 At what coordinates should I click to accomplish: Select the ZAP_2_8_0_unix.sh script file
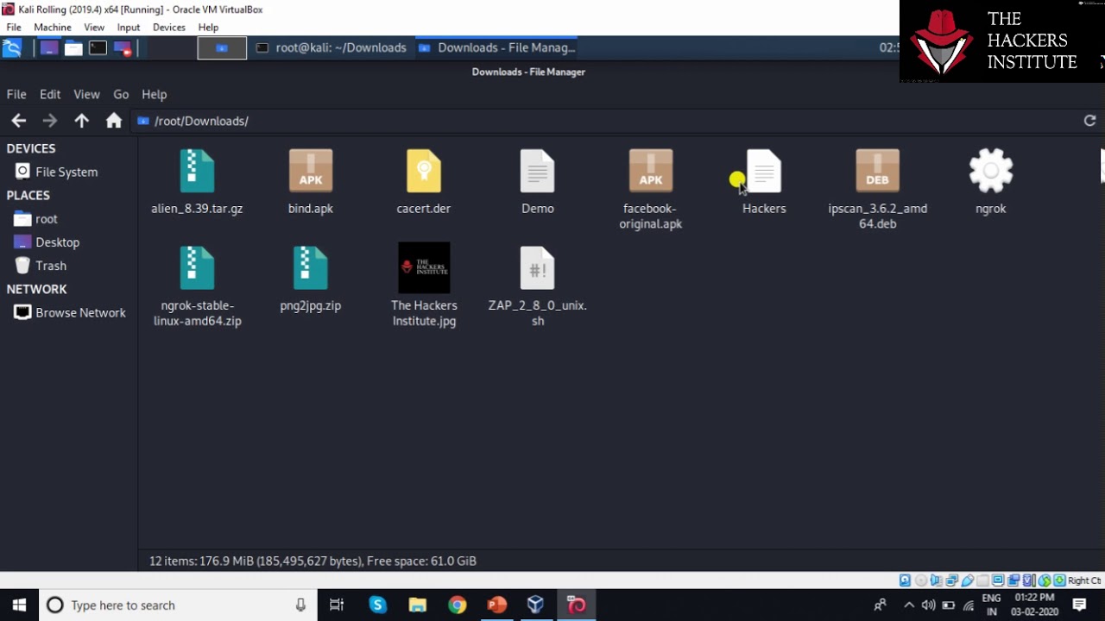pyautogui.click(x=537, y=268)
